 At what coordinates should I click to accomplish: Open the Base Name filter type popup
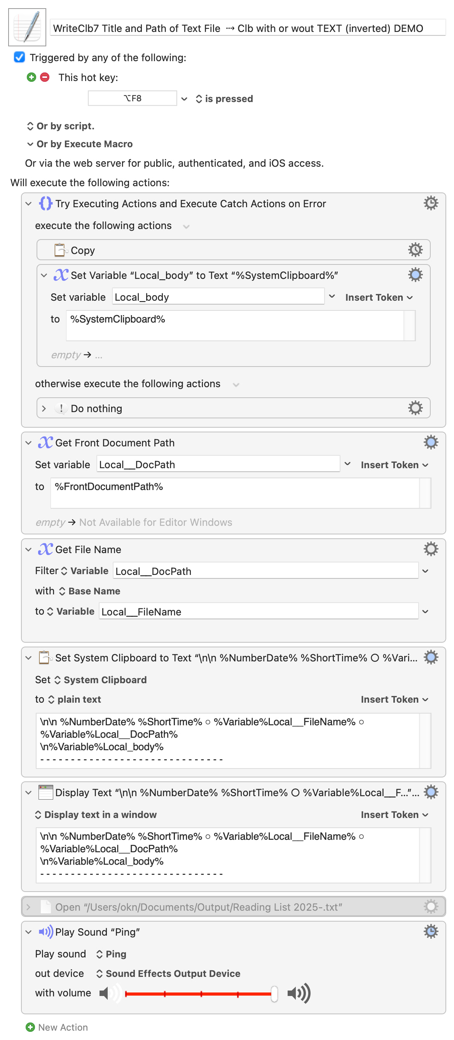pyautogui.click(x=90, y=591)
